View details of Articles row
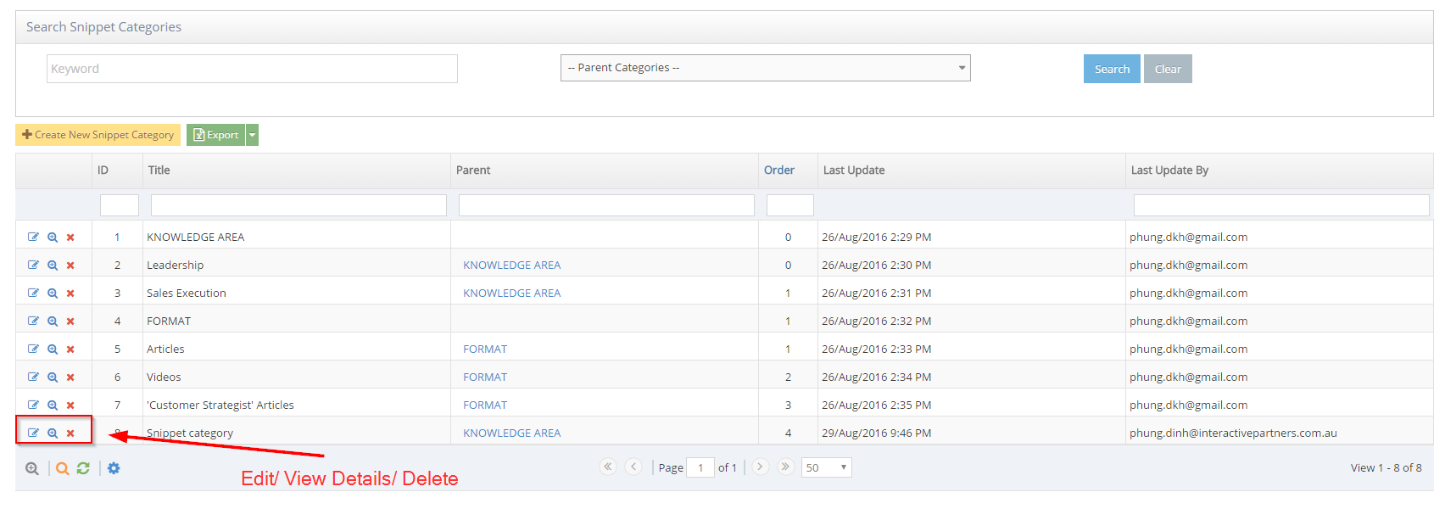Screen dimensions: 1445x520 (x=53, y=349)
